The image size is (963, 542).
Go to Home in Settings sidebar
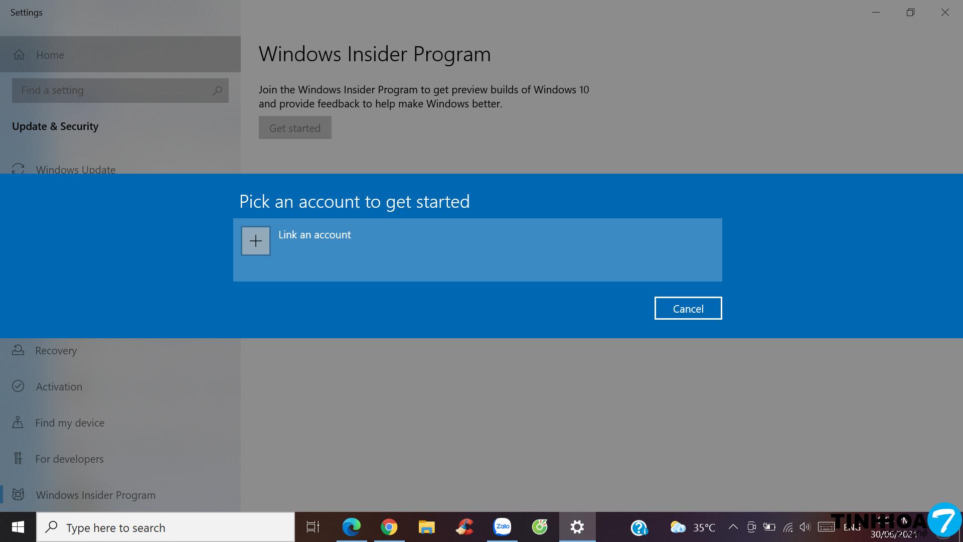pyautogui.click(x=50, y=55)
